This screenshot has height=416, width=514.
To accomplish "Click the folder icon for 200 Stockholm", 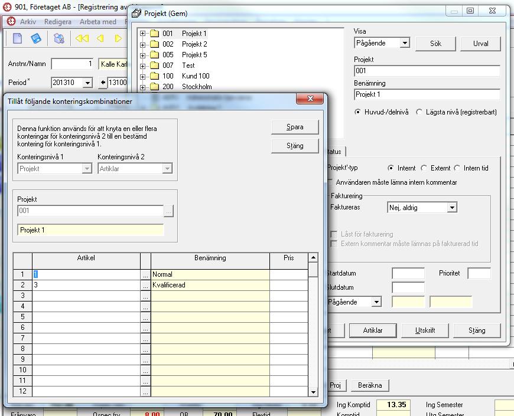I will pos(154,87).
